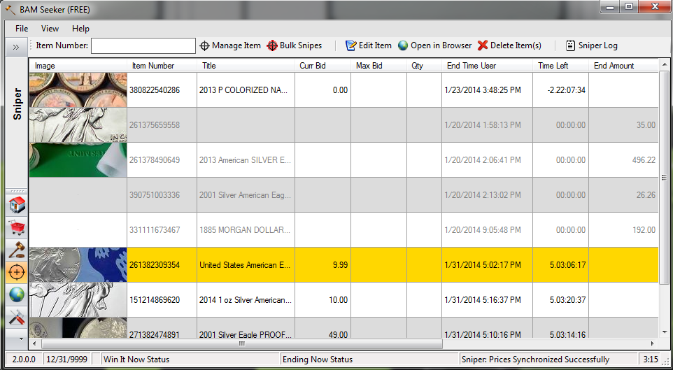Click the horizontal scrollbar right arrow
This screenshot has width=673, height=370.
click(653, 344)
